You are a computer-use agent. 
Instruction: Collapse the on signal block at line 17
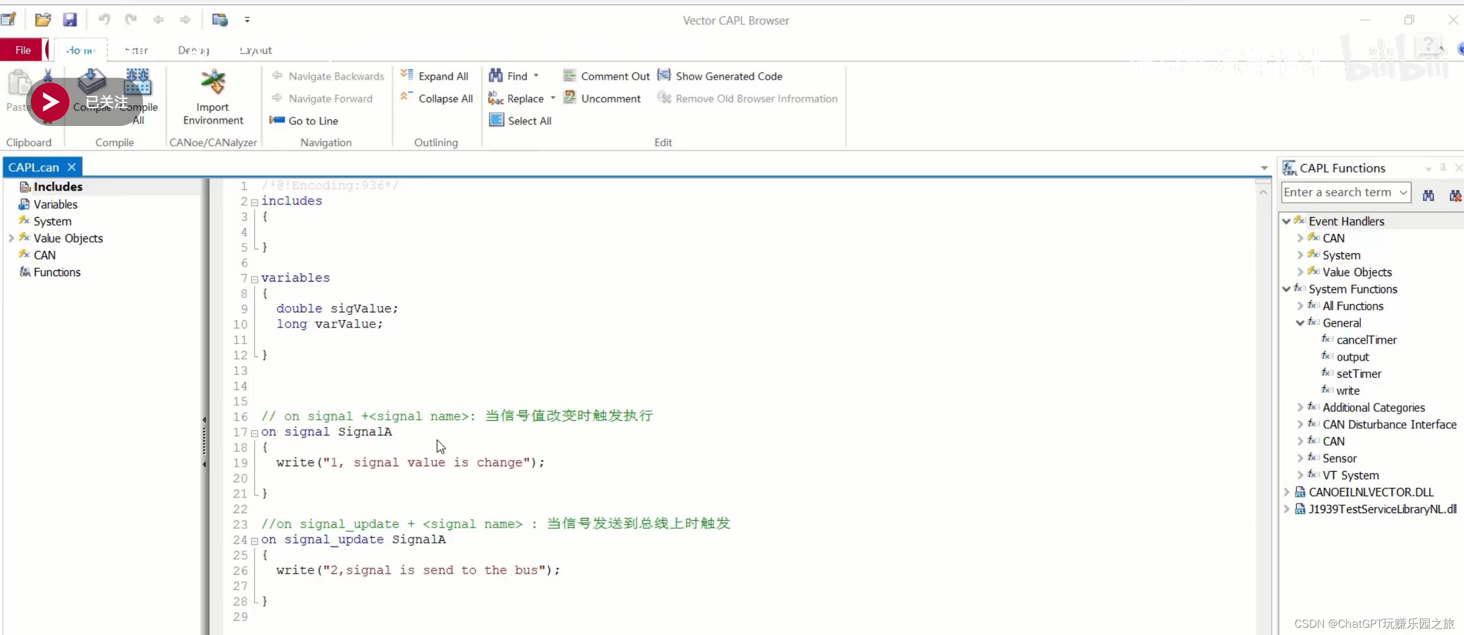[255, 433]
